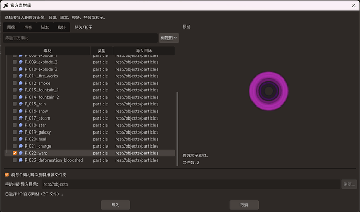Screen dimensions: 360x212
Task: Click the P_015_rain particle icon
Action: (x=21, y=104)
